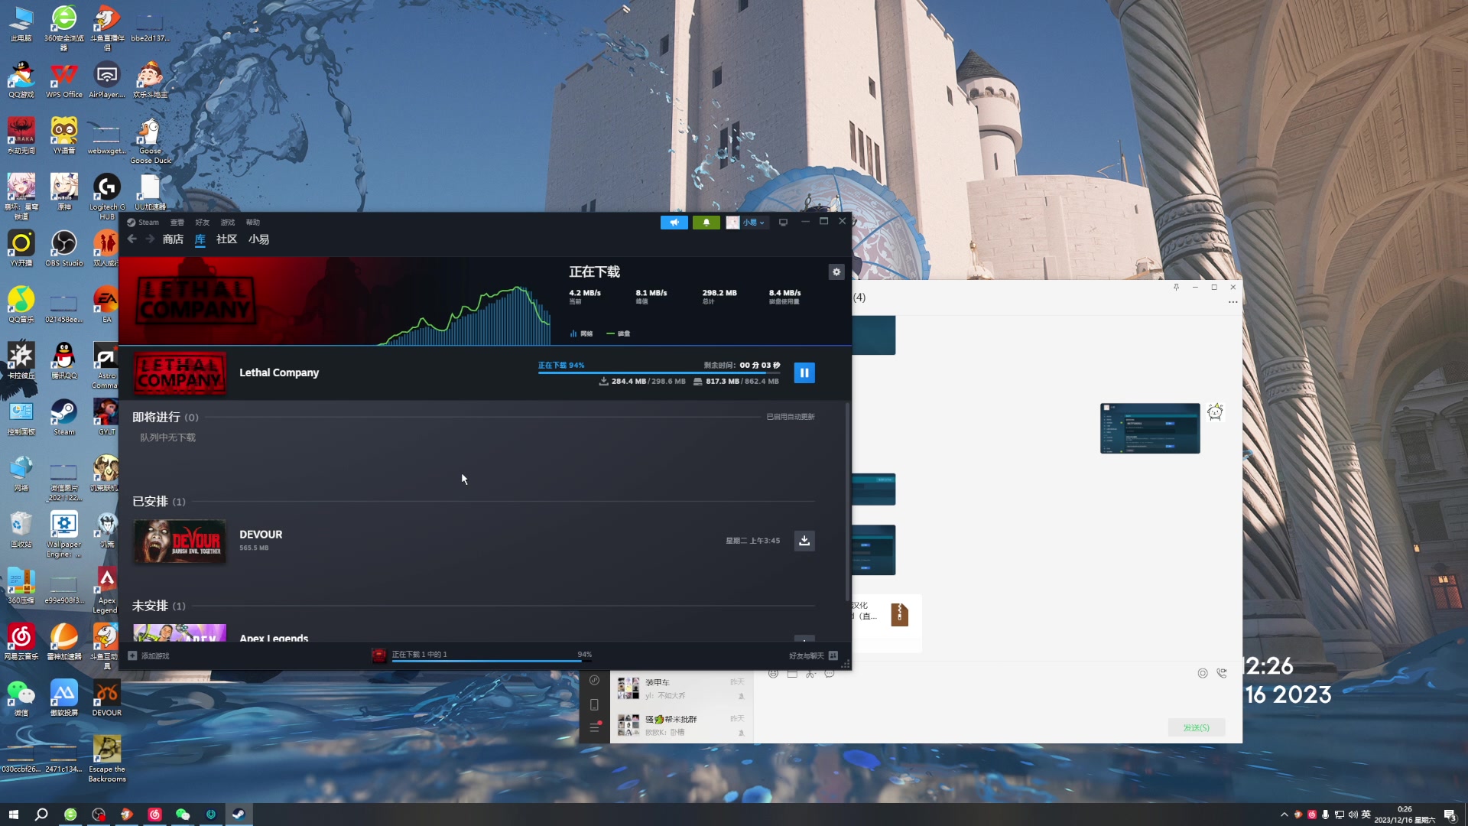Open Windows taskbar search
The height and width of the screenshot is (826, 1468).
[41, 815]
